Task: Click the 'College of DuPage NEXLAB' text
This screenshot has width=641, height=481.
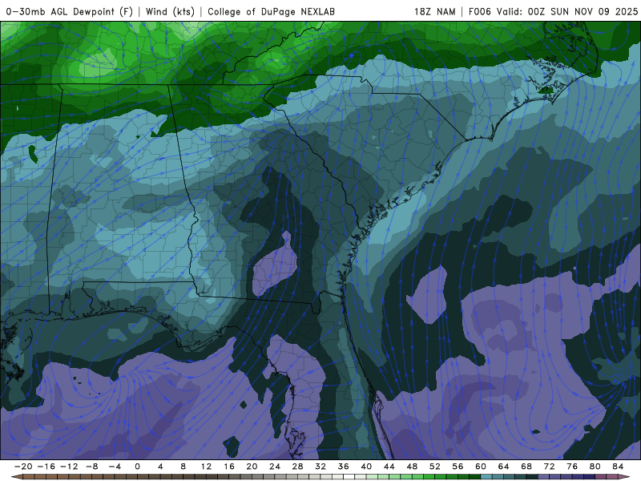Action: [271, 11]
